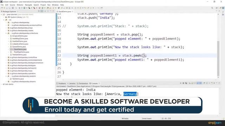Click the Package Explorer filter icon
225x126 pixels.
(x=45, y=11)
